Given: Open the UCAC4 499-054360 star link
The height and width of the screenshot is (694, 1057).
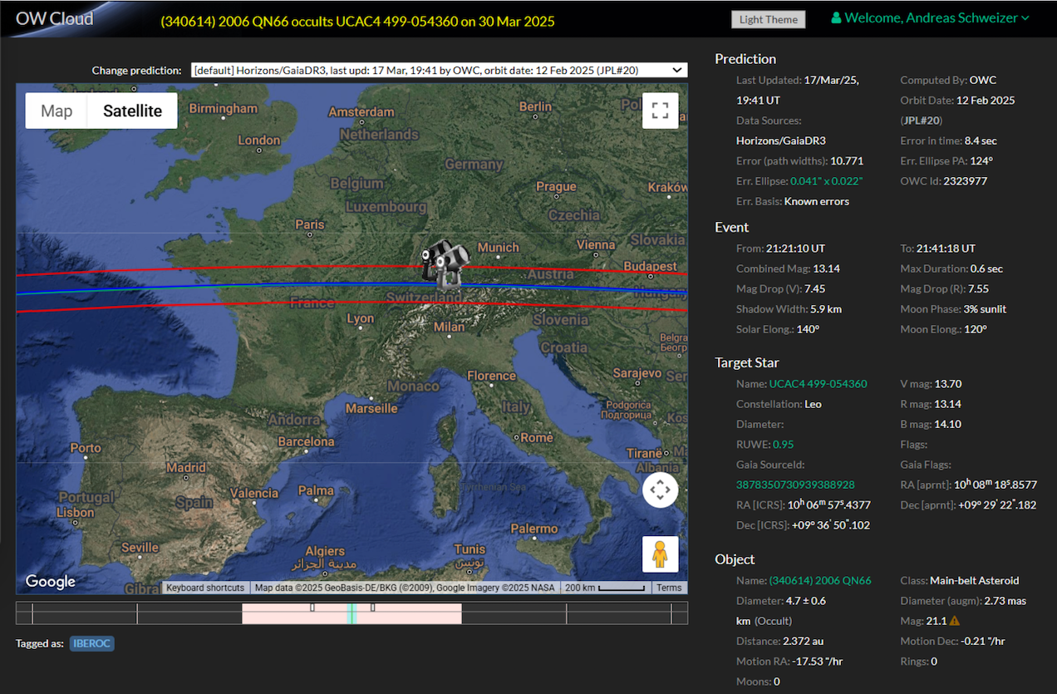Looking at the screenshot, I should tap(818, 384).
